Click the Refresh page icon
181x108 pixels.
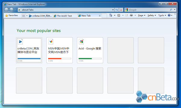point(117,10)
